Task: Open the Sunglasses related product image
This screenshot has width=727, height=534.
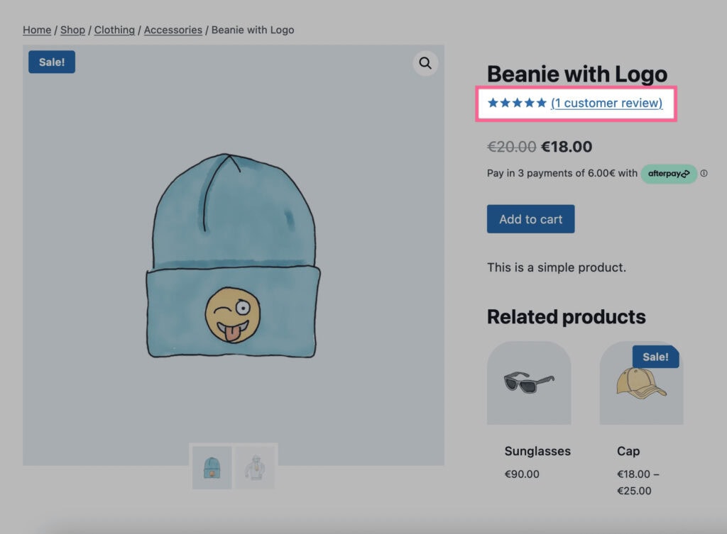Action: click(x=528, y=383)
